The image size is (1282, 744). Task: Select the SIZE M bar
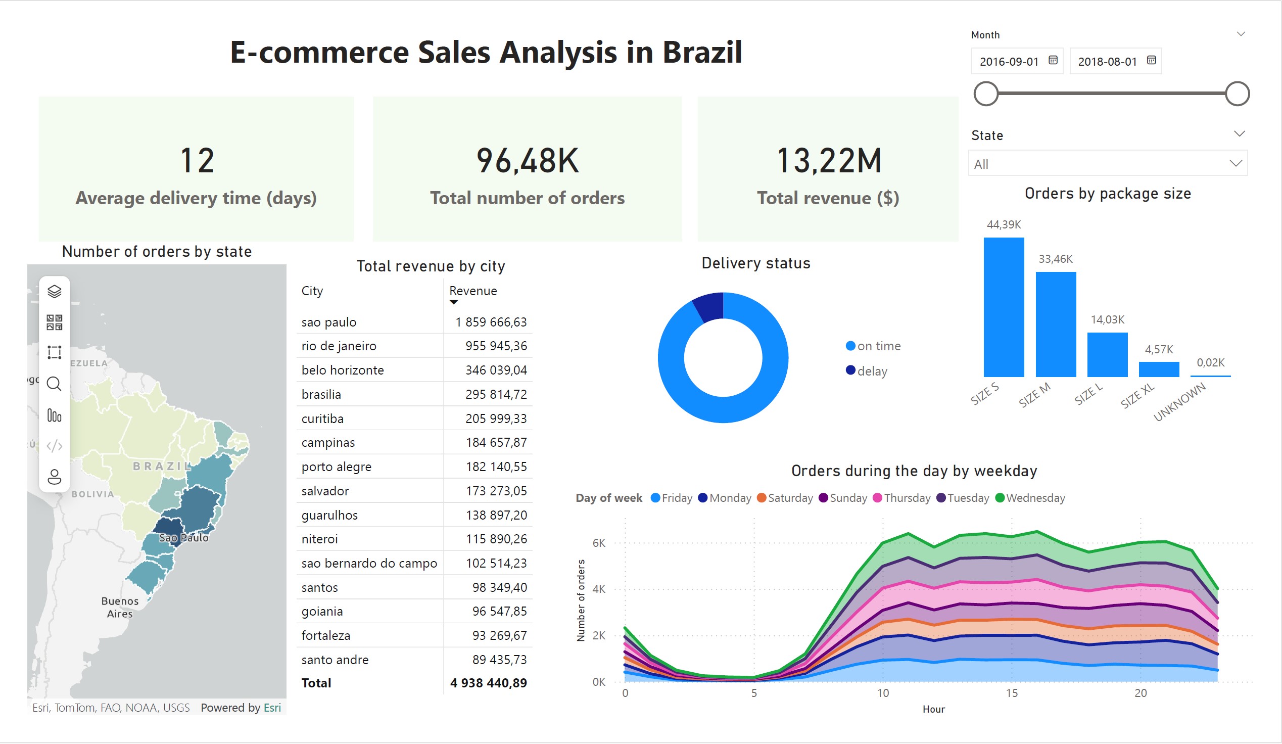(x=1056, y=324)
